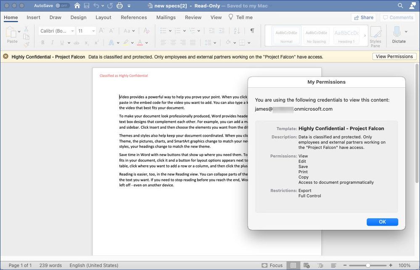Screen dimensions: 420x270
Task: Toggle Print Layout view in status bar
Action: (293, 265)
